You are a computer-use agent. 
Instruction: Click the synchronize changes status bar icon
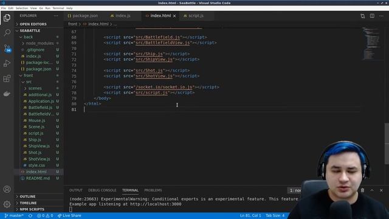click(30, 215)
